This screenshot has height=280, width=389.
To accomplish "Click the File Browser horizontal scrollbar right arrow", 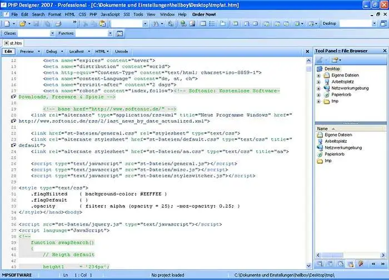I will point(383,255).
